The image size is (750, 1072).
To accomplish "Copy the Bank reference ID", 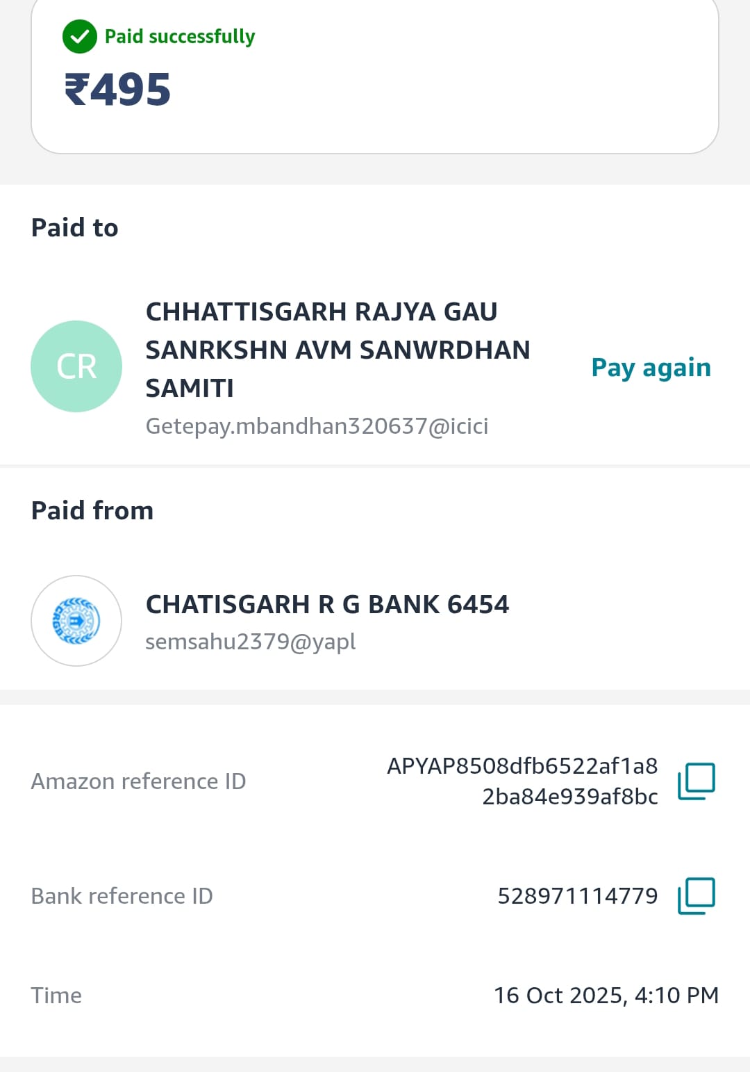I will coord(697,895).
